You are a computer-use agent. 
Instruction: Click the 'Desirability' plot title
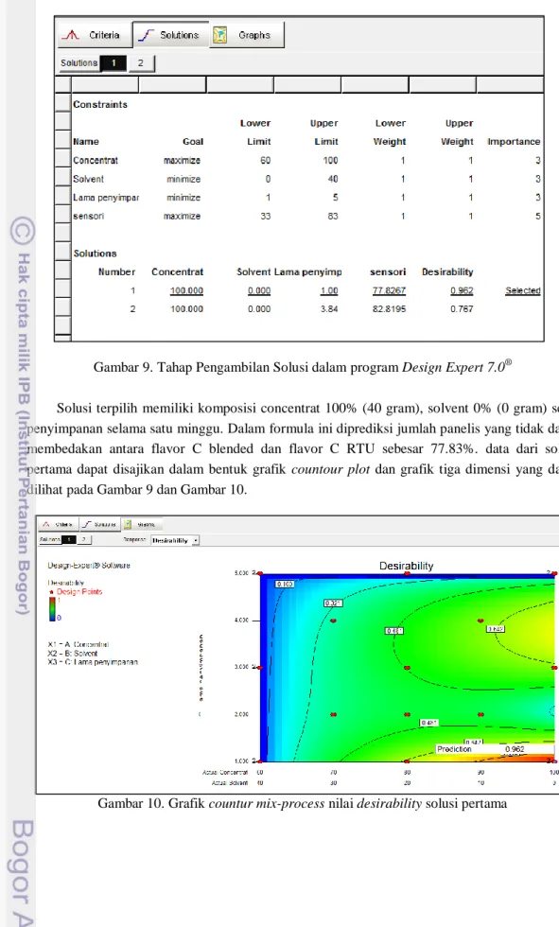tap(406, 566)
